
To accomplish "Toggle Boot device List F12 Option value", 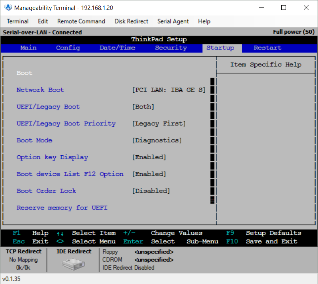I will (x=149, y=174).
